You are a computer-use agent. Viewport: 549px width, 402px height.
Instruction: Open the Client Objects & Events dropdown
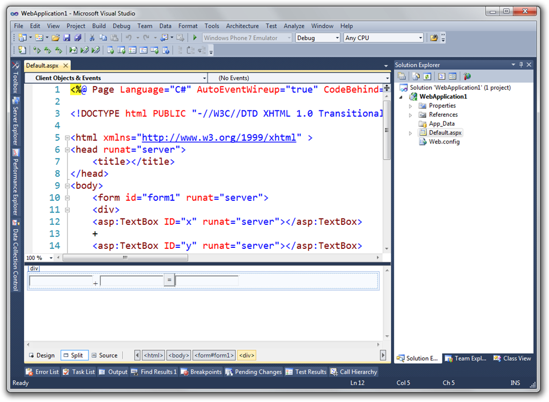click(x=204, y=78)
